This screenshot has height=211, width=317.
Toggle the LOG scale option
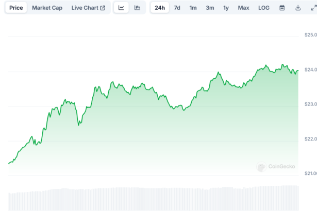(x=263, y=8)
